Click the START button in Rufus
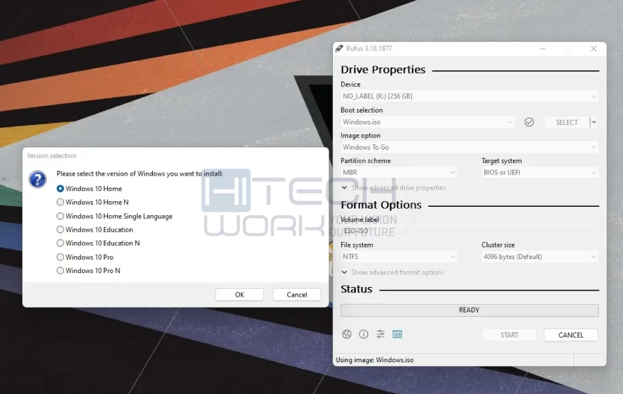Image resolution: width=623 pixels, height=394 pixels. (509, 335)
